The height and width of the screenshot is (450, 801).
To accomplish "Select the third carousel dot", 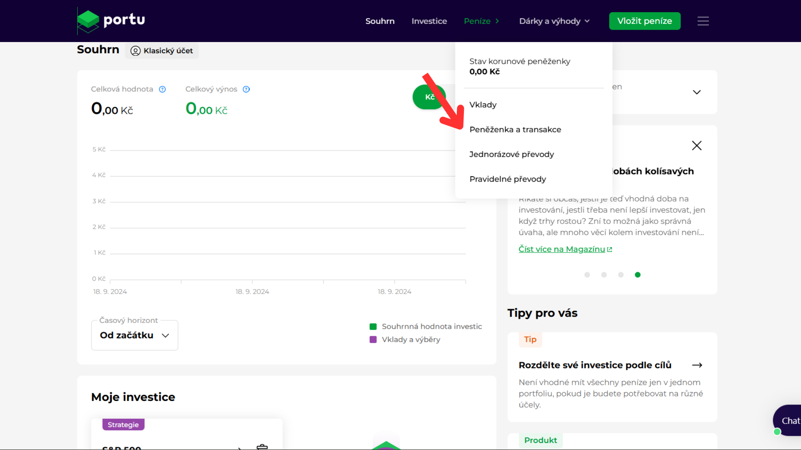I will pyautogui.click(x=621, y=275).
